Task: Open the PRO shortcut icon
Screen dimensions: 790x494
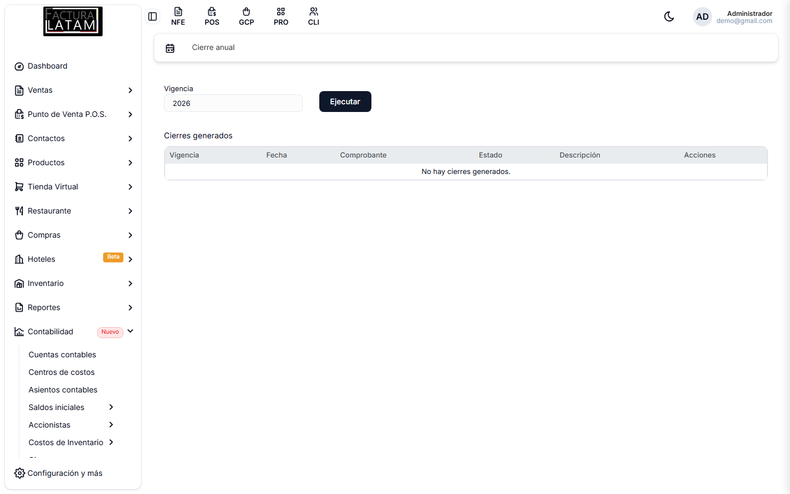Action: pos(281,16)
